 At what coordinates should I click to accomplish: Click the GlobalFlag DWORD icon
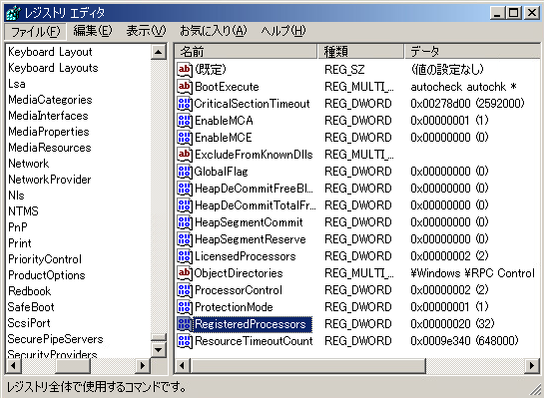point(185,172)
